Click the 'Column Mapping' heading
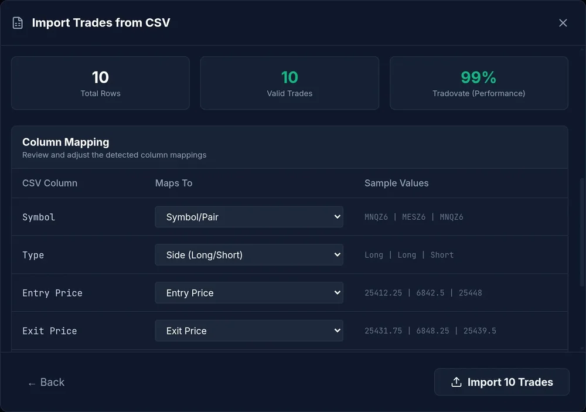The image size is (586, 412). [66, 142]
